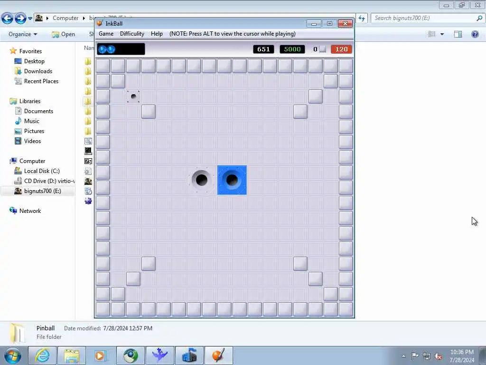Open Downloads in Favorites
This screenshot has height=365, width=486.
tap(38, 71)
